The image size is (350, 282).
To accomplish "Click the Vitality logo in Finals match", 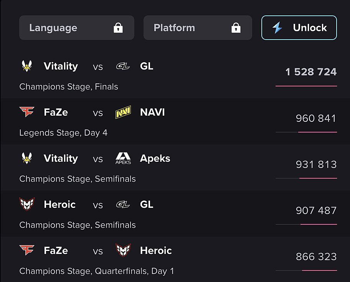I will (27, 66).
